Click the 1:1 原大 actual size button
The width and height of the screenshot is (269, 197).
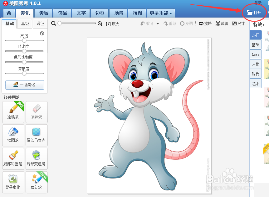pyautogui.click(x=112, y=24)
